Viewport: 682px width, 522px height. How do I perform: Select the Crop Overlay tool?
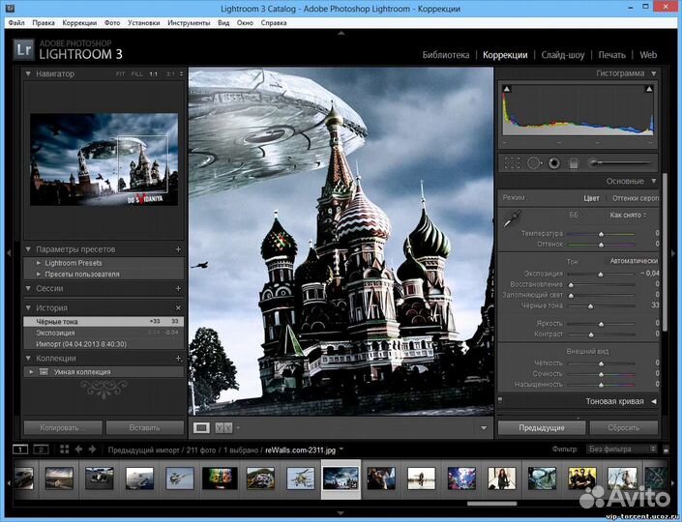512,163
